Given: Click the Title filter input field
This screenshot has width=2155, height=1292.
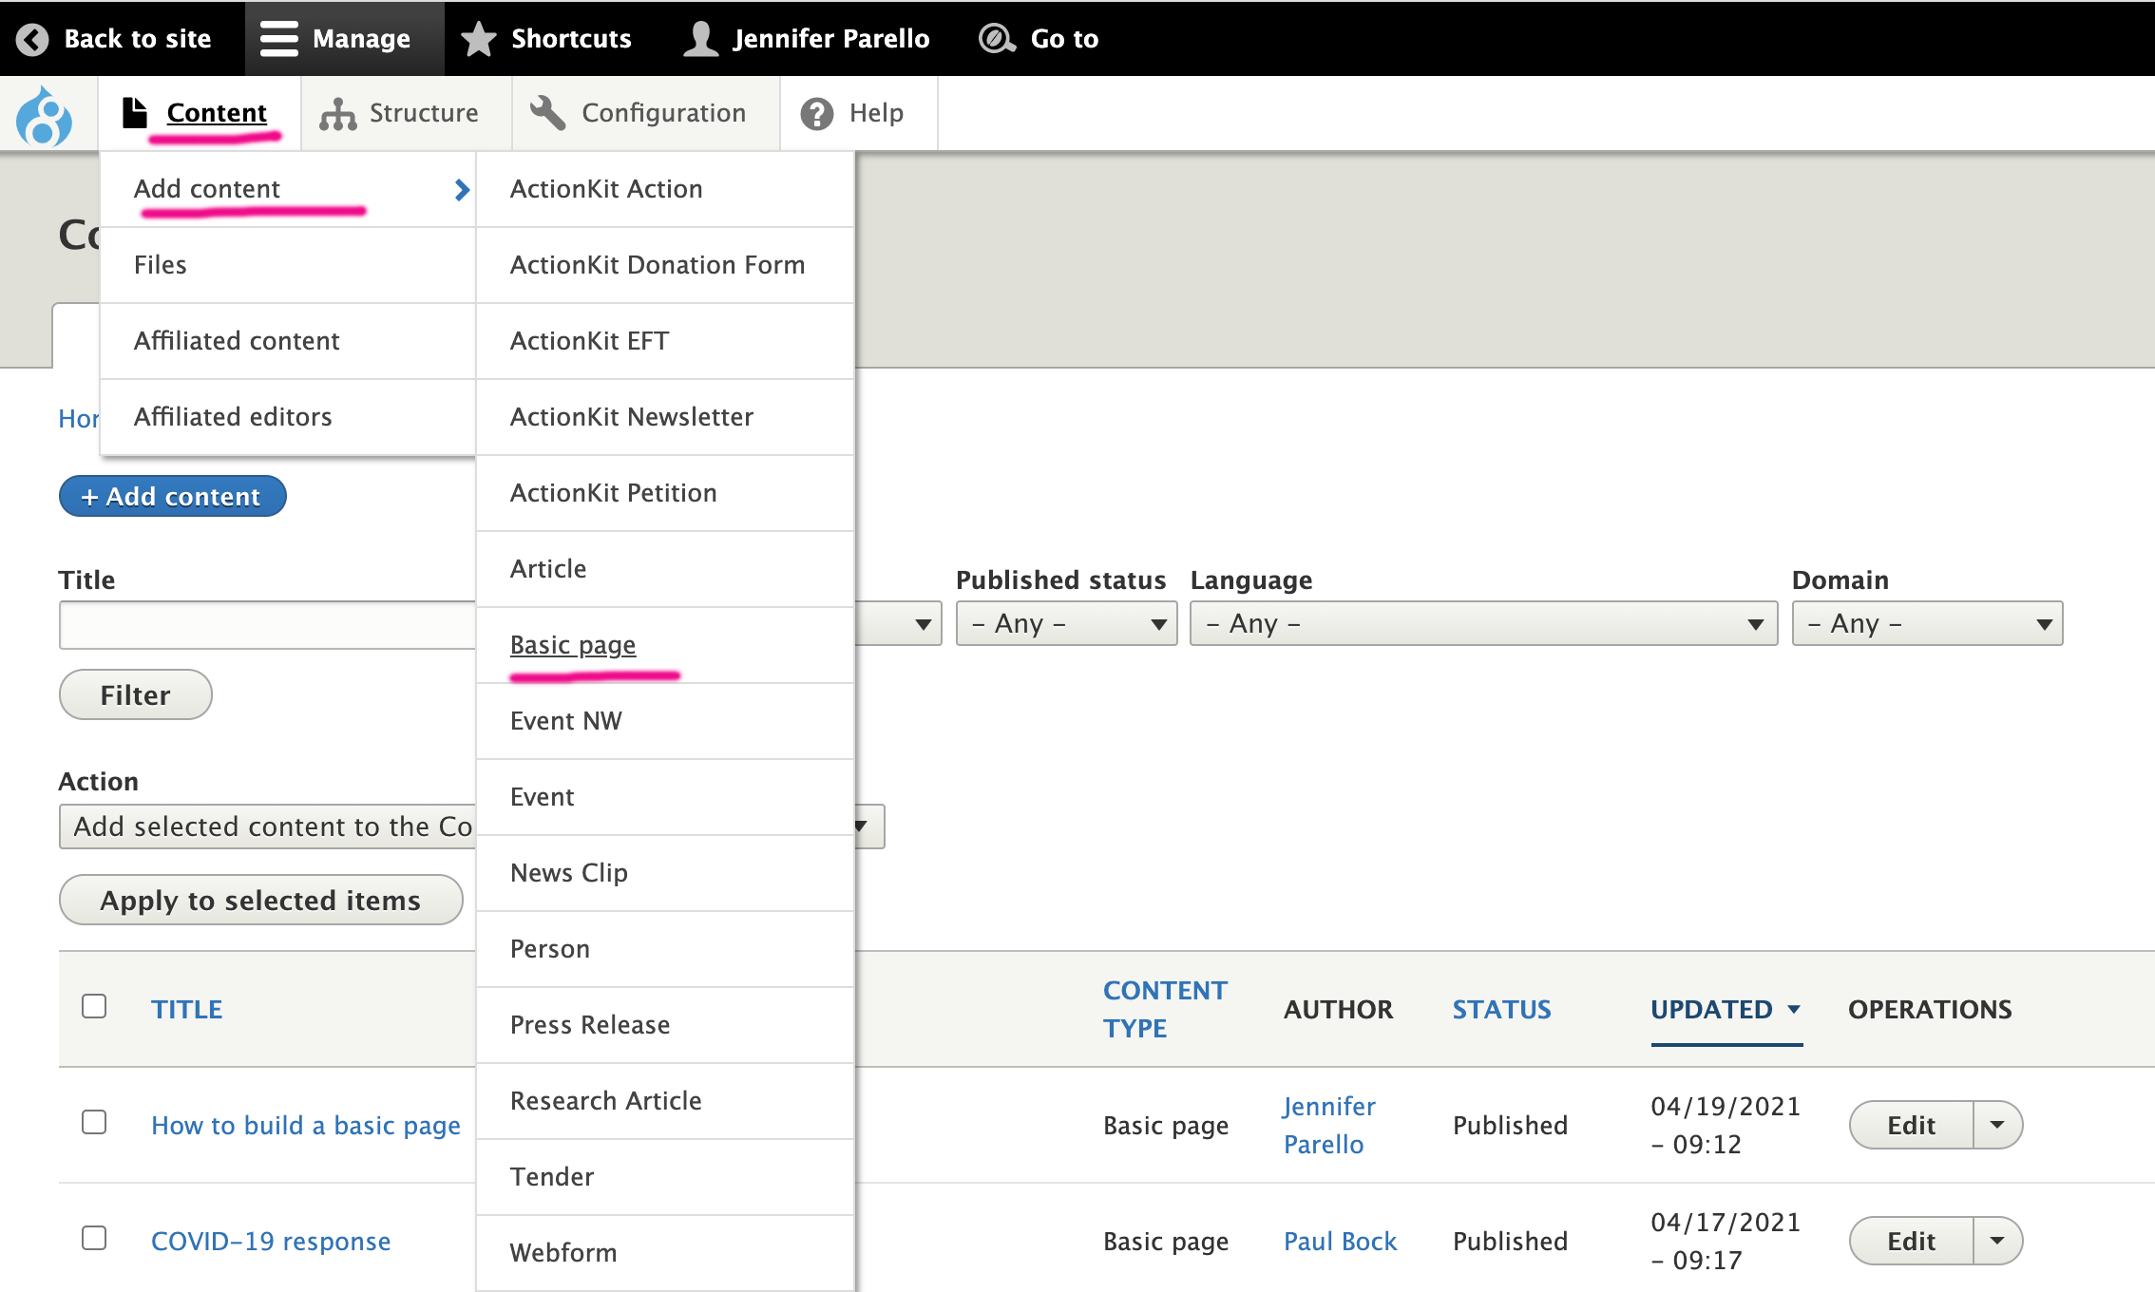Looking at the screenshot, I should pos(267,625).
